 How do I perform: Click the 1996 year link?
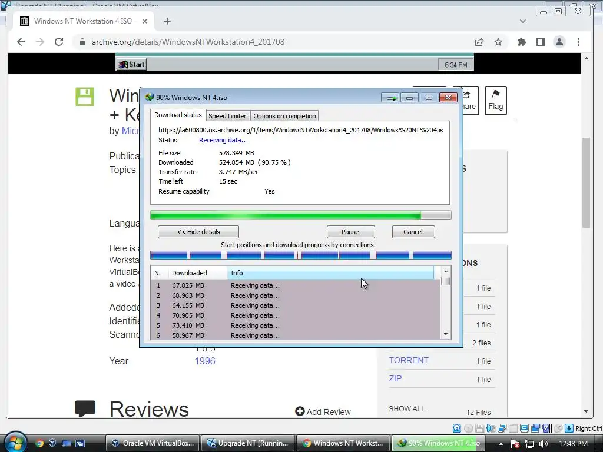tap(205, 361)
